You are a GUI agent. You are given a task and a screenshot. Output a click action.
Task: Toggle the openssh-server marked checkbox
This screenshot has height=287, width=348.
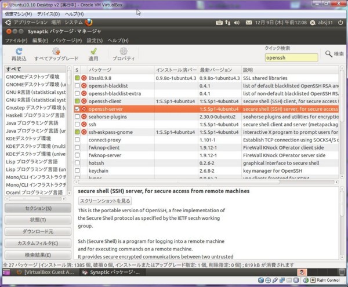pyautogui.click(x=77, y=109)
